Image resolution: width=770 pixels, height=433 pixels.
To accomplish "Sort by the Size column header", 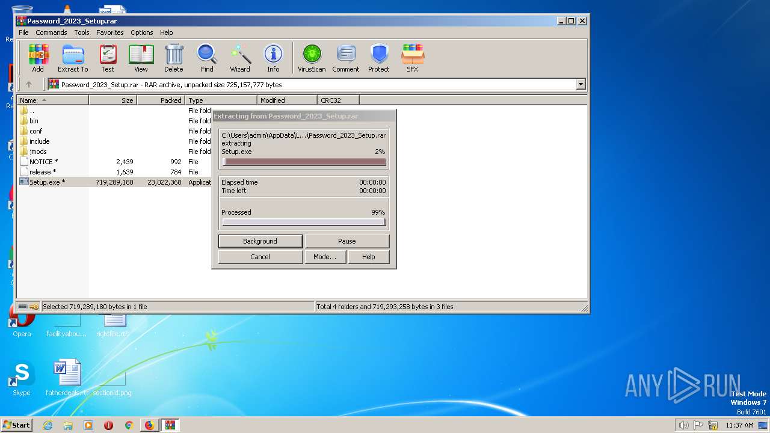I will click(x=113, y=100).
